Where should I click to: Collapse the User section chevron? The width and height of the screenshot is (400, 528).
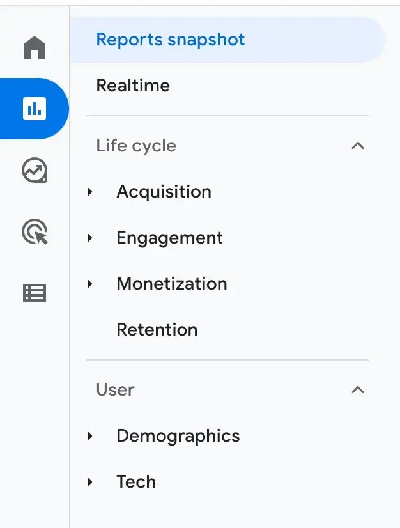pos(358,389)
